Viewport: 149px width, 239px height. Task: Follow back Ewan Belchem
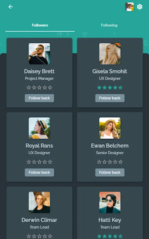pyautogui.click(x=110, y=172)
